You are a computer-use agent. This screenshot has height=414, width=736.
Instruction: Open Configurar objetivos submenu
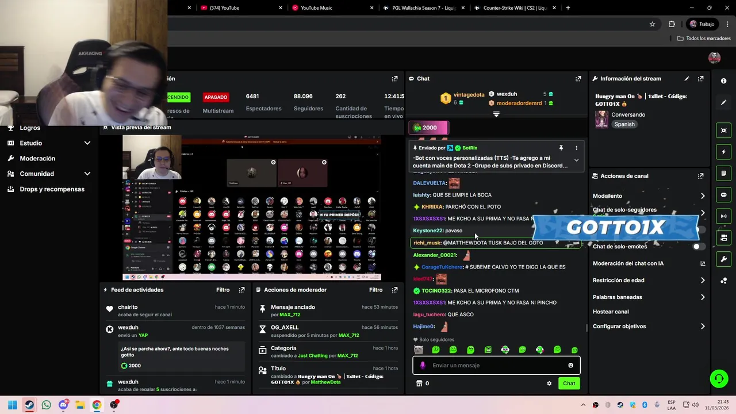tap(702, 327)
